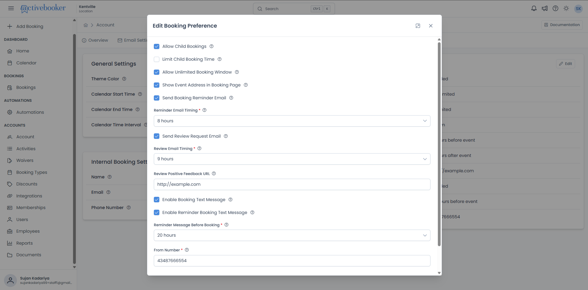Click help icon beside Reminder Email Timing

tap(204, 110)
